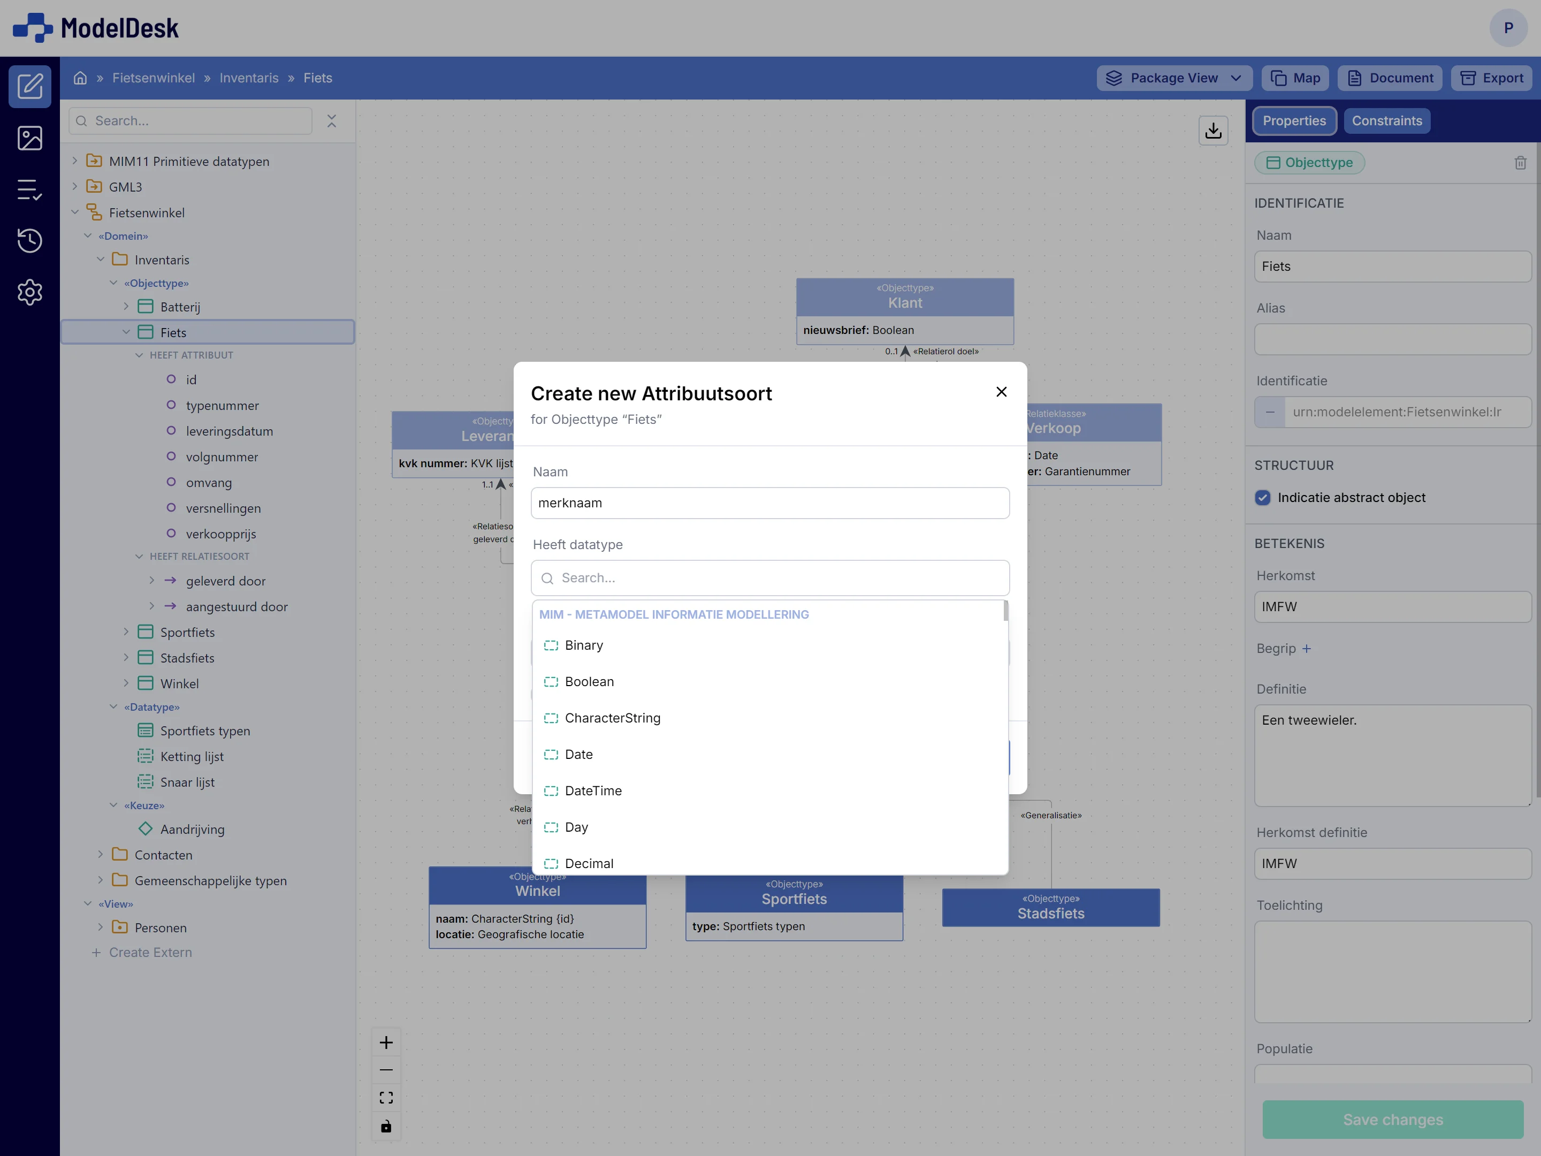Image resolution: width=1541 pixels, height=1156 pixels.
Task: Open the validation checklist icon in sidebar
Action: pyautogui.click(x=30, y=189)
